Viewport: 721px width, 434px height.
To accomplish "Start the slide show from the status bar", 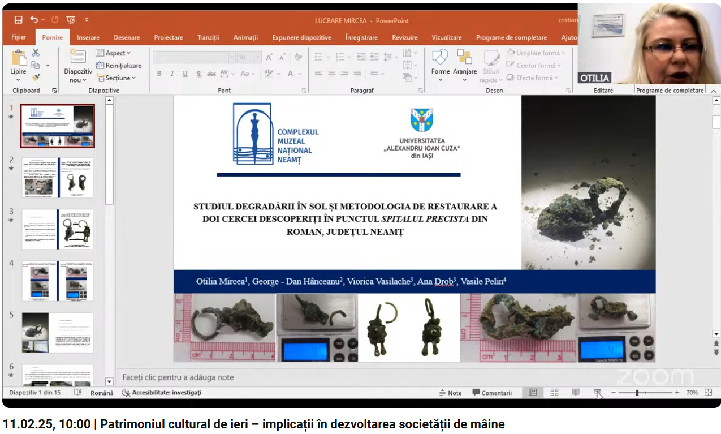I will tap(597, 392).
